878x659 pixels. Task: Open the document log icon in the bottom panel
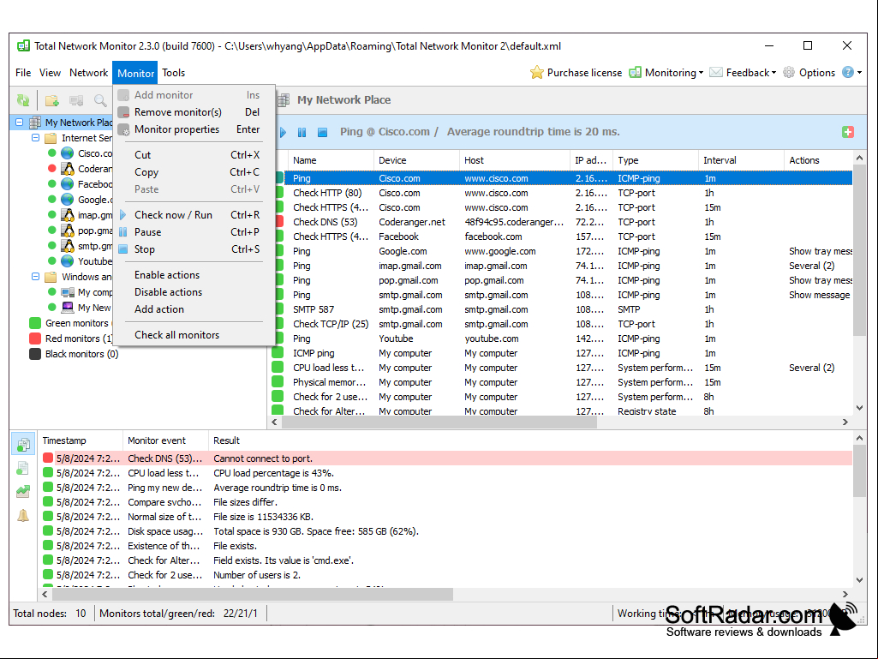23,467
